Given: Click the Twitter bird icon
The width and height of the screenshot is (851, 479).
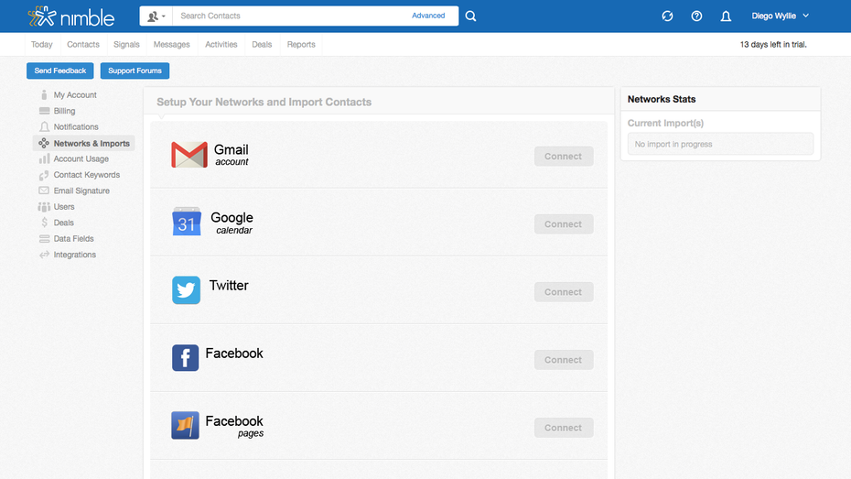Looking at the screenshot, I should (x=186, y=290).
